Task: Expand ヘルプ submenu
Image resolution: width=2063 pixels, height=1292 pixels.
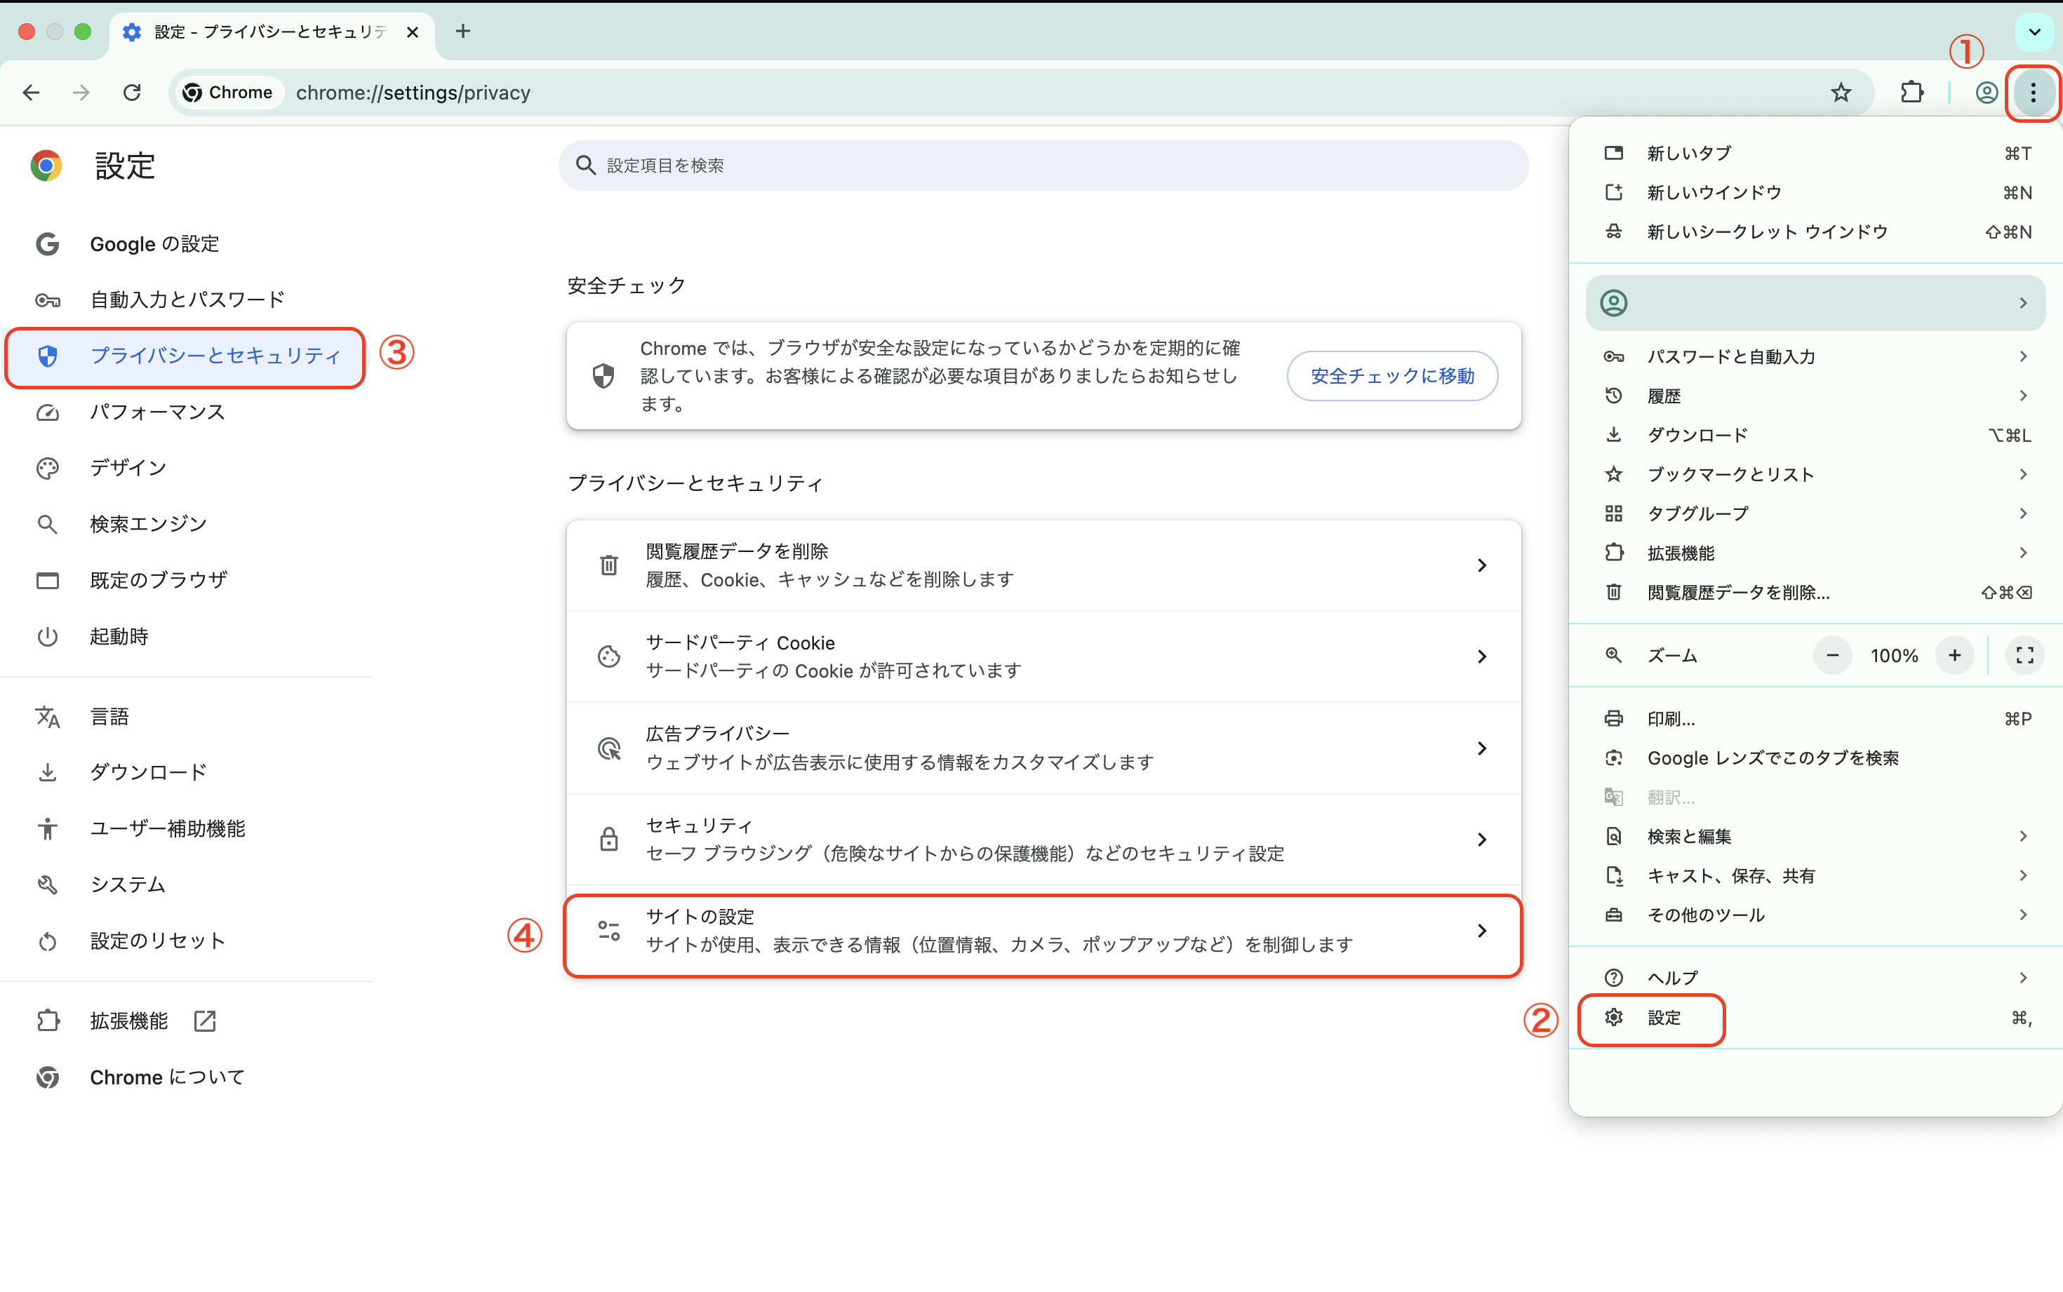Action: [1816, 978]
